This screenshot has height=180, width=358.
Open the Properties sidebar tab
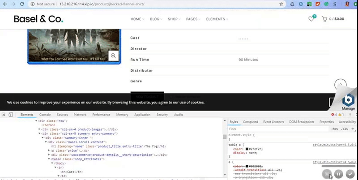click(327, 122)
